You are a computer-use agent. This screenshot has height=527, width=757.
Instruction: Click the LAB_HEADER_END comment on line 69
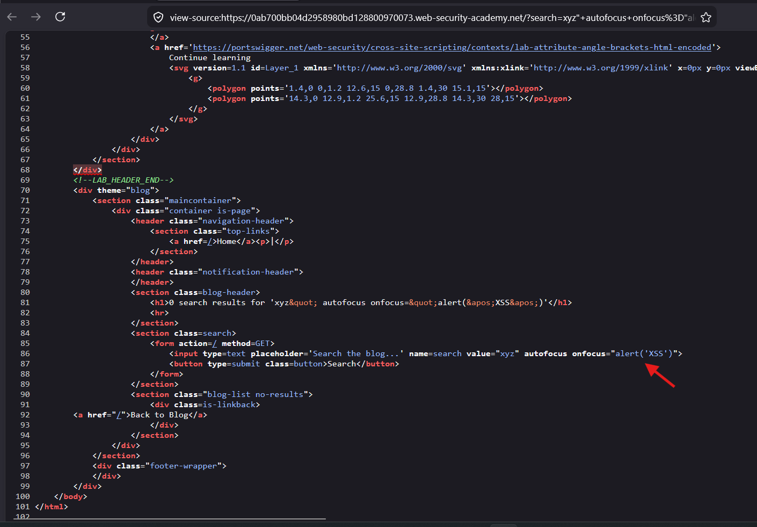123,180
